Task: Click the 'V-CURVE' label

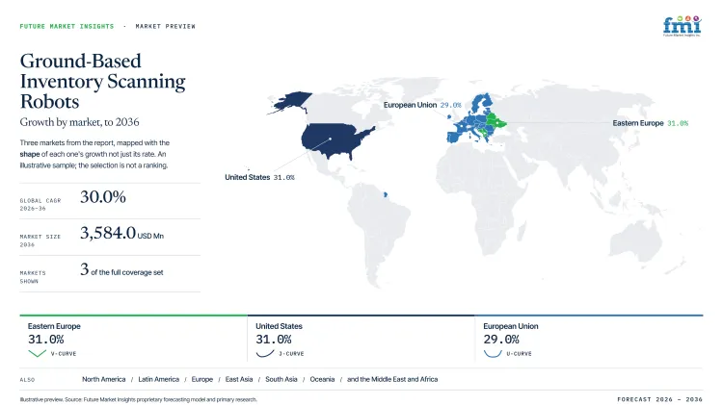Action: pyautogui.click(x=64, y=354)
